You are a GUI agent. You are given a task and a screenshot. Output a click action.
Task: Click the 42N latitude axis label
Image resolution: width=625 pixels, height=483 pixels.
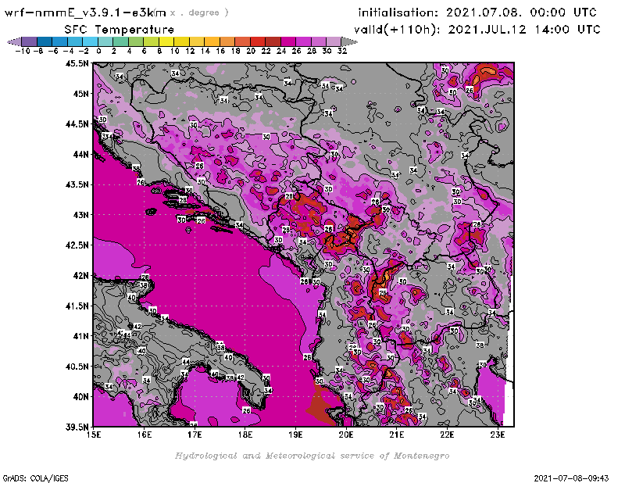80,275
